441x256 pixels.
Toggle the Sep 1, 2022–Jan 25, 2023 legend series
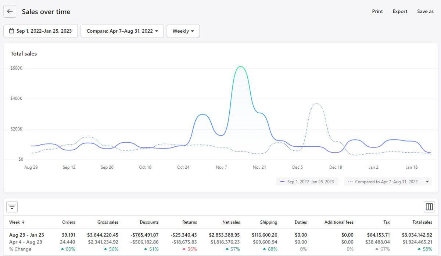[x=307, y=182]
